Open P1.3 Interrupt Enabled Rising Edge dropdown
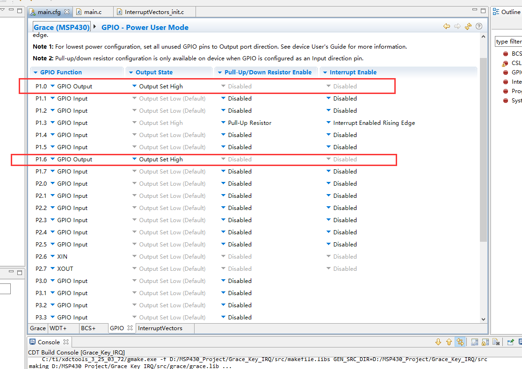 [328, 123]
